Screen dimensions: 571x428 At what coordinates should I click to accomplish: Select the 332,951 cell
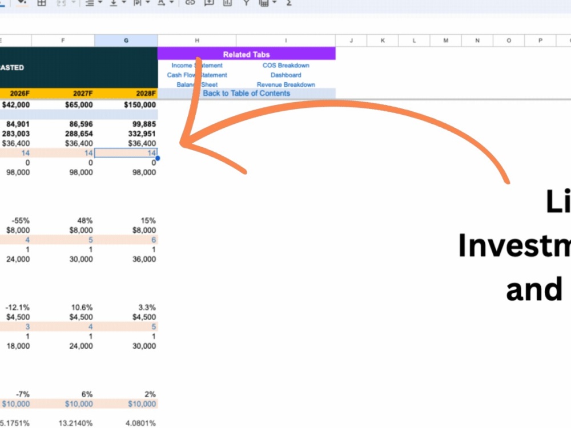(x=126, y=134)
